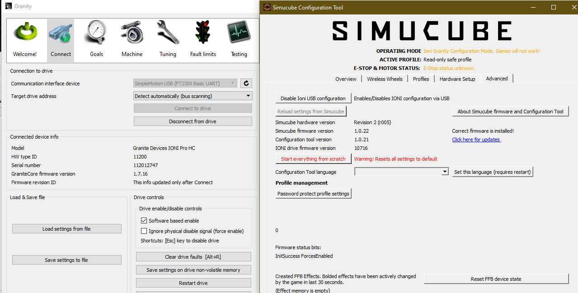Click Start everything from scratch button

coord(313,159)
